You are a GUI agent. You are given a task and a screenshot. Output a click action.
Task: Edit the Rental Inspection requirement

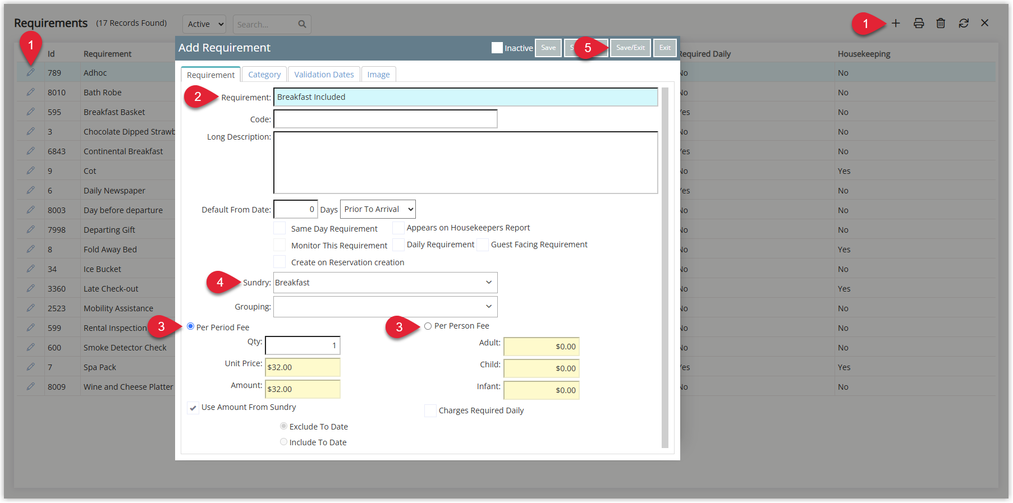click(30, 327)
